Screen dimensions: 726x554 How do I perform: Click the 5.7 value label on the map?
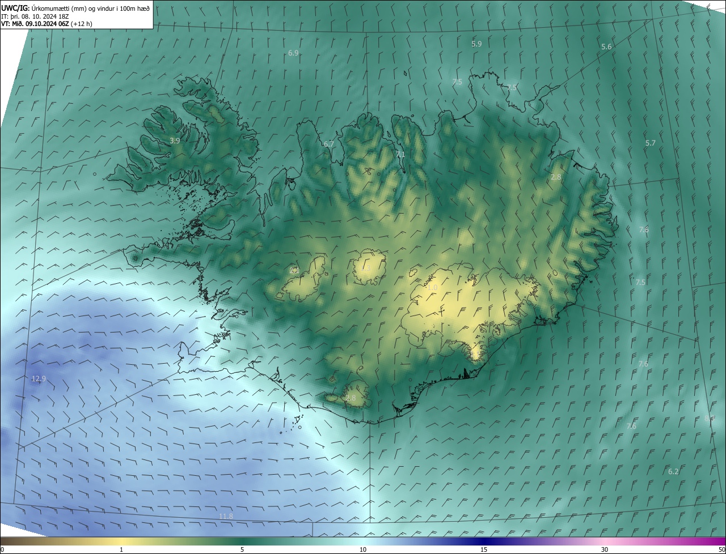[x=651, y=143]
